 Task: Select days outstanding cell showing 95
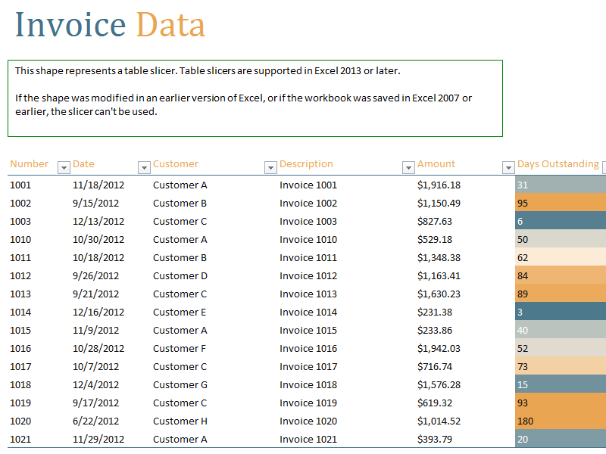coord(561,203)
